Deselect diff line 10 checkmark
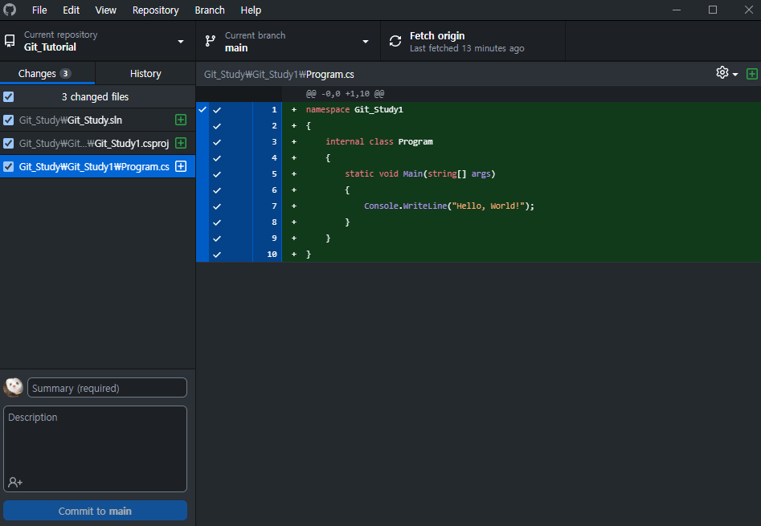 217,255
